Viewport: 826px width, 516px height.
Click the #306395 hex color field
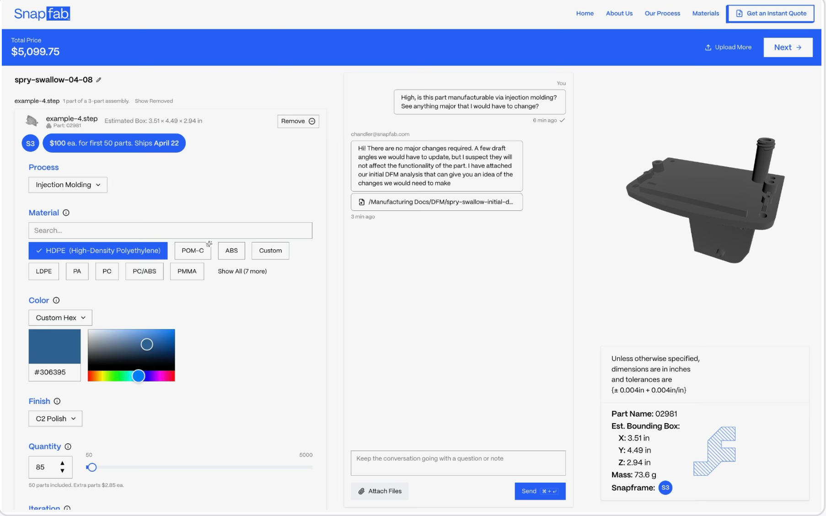[x=55, y=372]
